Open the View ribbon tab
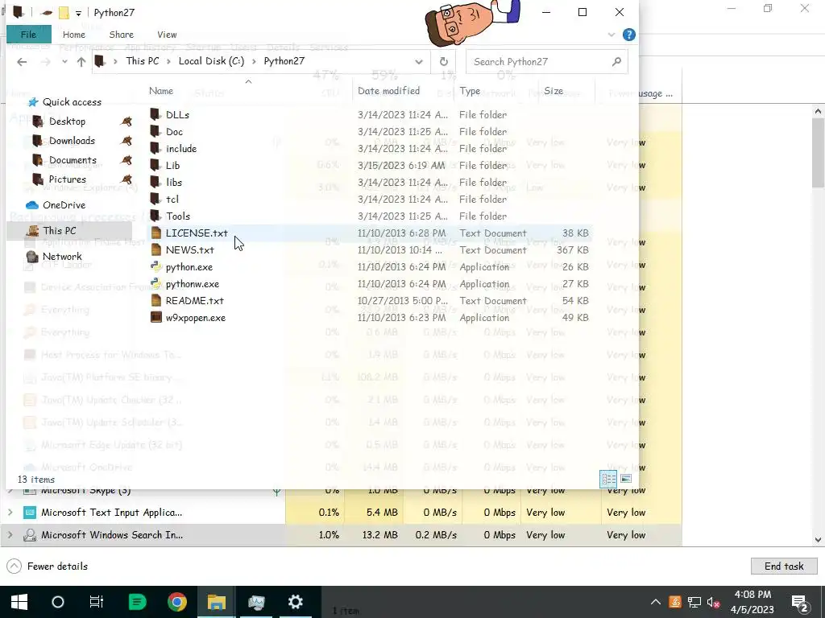This screenshot has height=618, width=825. 167,35
